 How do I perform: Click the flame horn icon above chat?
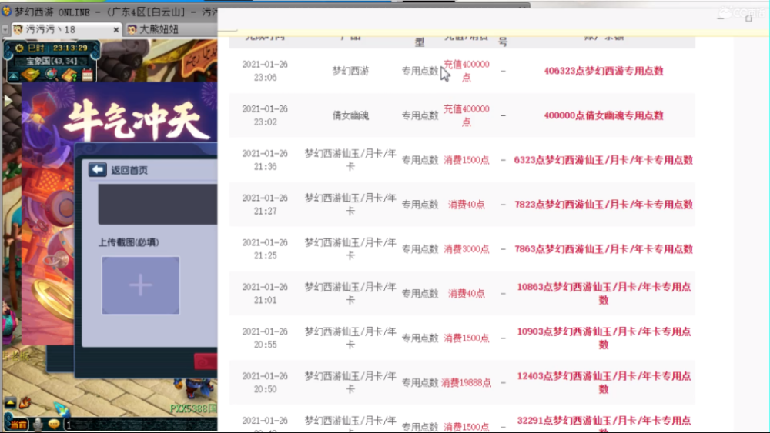(25, 403)
